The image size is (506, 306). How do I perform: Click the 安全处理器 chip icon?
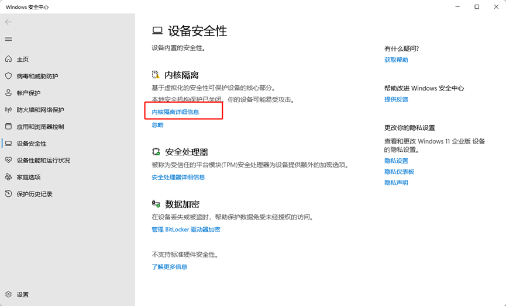[156, 152]
